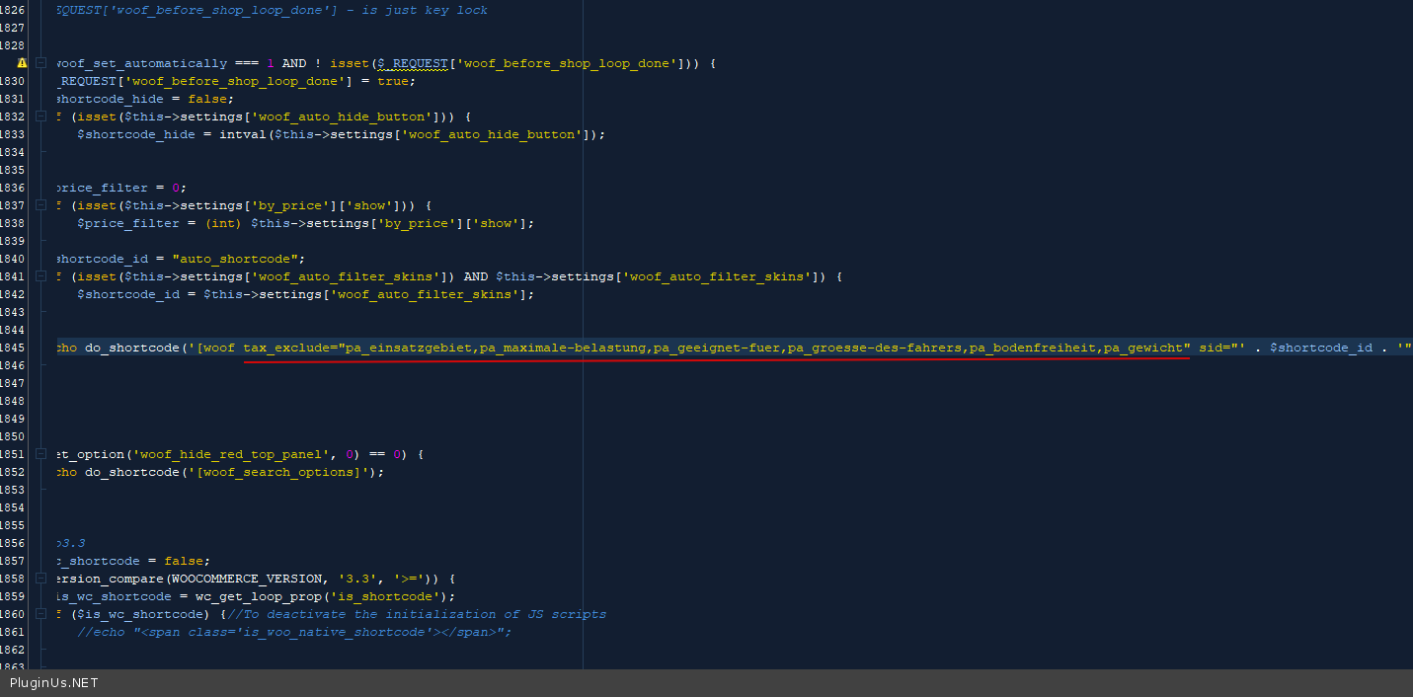Click the yellow warning icon in the gutter
This screenshot has width=1413, height=697.
pyautogui.click(x=22, y=63)
